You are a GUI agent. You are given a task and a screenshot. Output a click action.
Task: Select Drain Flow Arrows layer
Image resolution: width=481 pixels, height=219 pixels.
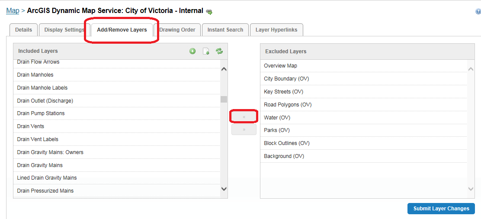pyautogui.click(x=116, y=62)
